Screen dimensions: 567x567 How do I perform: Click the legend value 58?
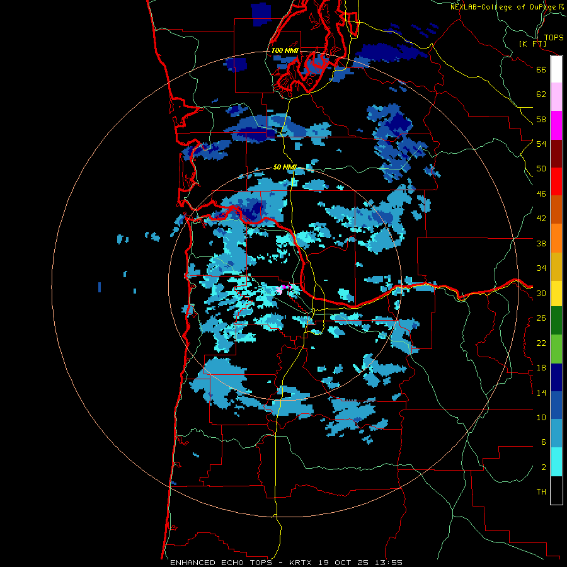(541, 119)
